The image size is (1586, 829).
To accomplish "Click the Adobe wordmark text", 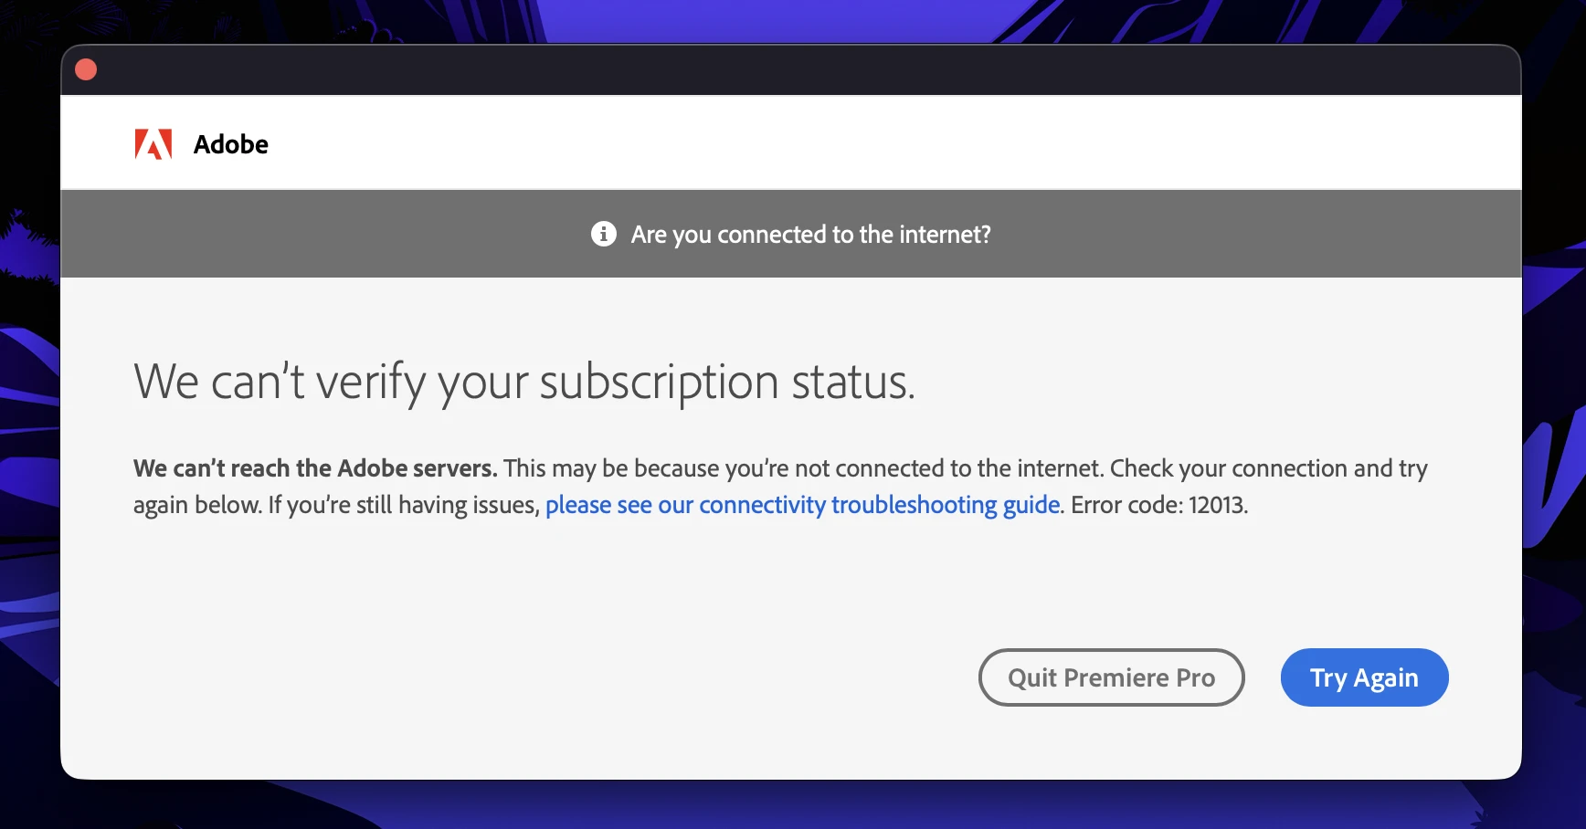I will click(x=231, y=144).
